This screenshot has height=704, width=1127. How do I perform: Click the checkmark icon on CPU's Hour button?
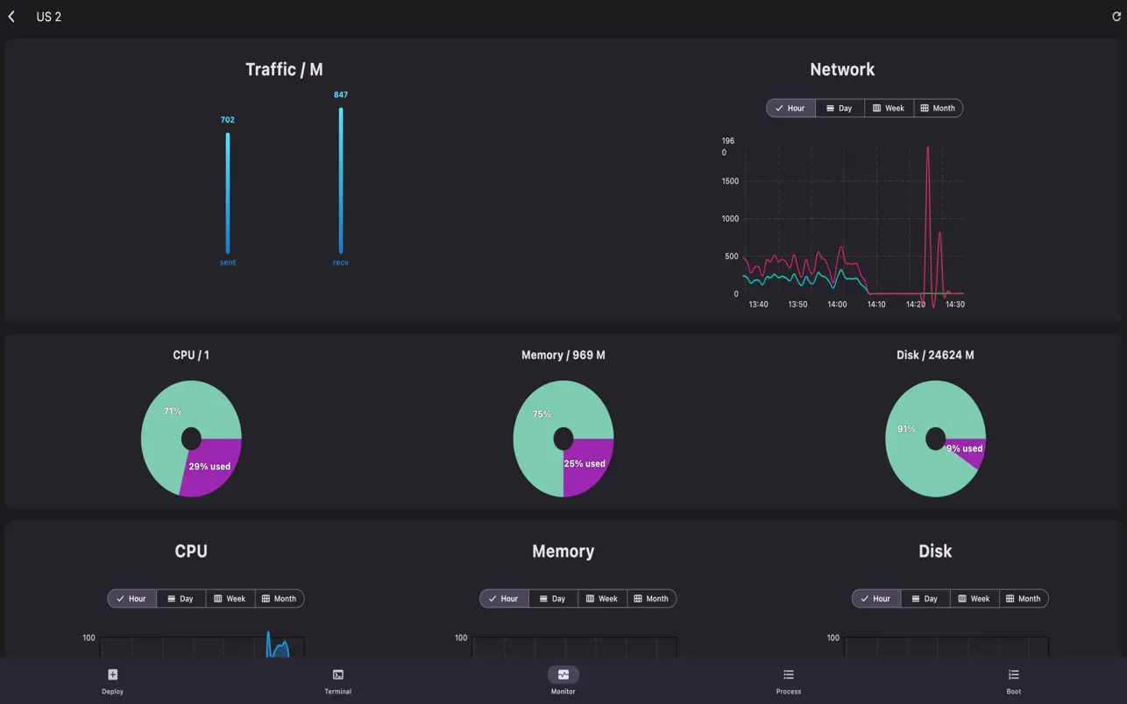coord(120,598)
